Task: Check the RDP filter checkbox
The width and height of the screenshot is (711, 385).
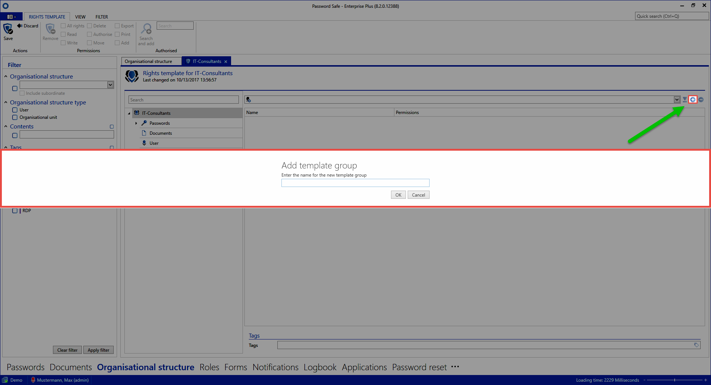Action: (15, 211)
